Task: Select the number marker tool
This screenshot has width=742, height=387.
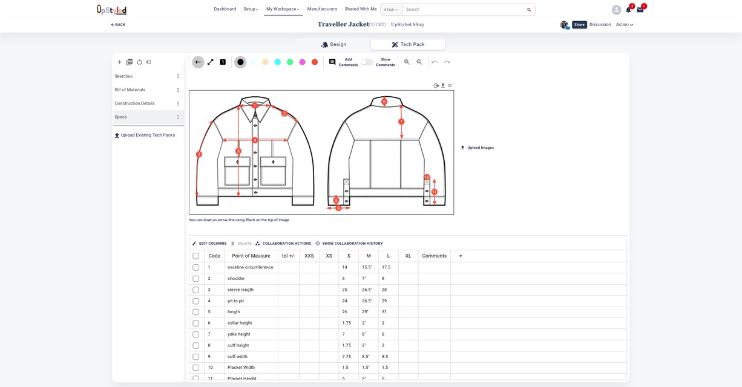Action: coord(223,62)
